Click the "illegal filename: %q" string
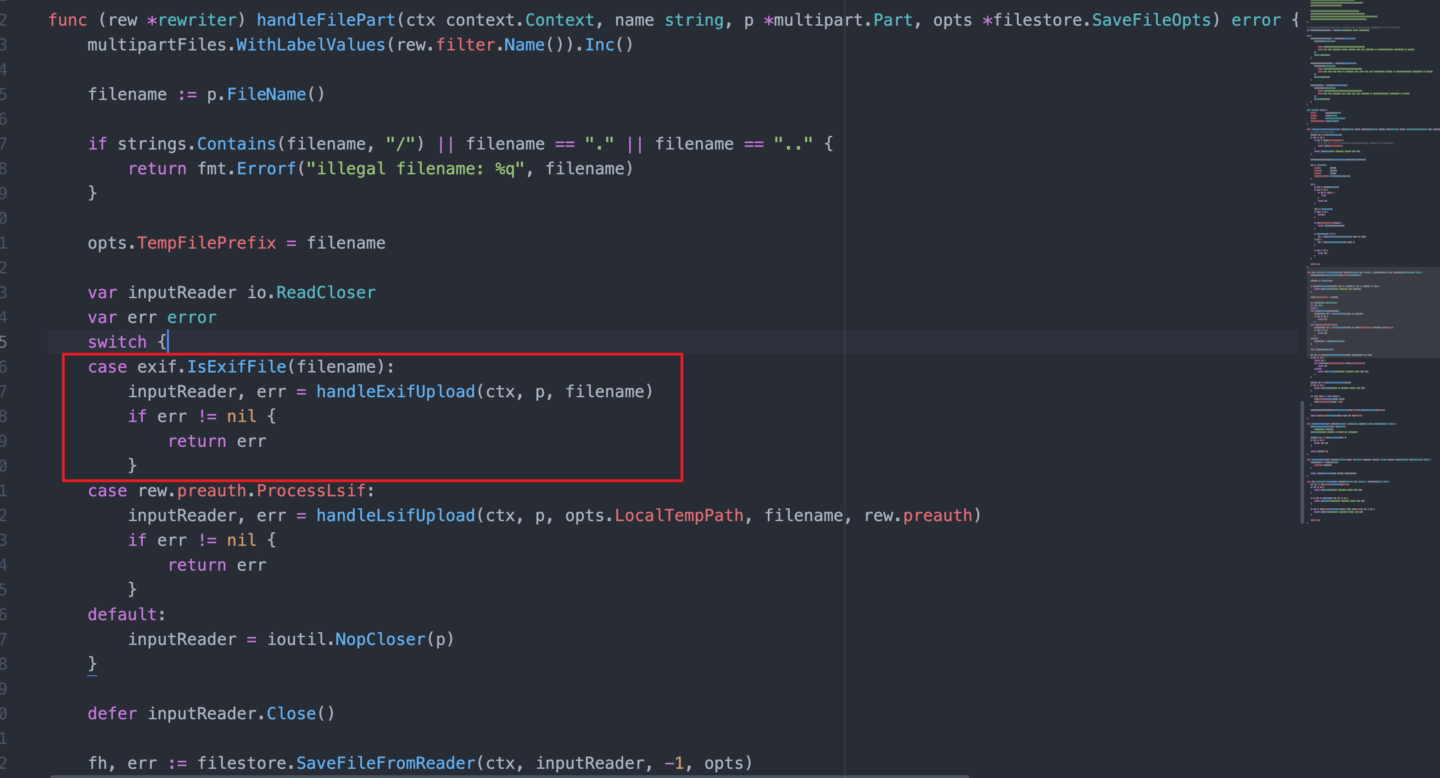Image resolution: width=1440 pixels, height=778 pixels. click(415, 169)
